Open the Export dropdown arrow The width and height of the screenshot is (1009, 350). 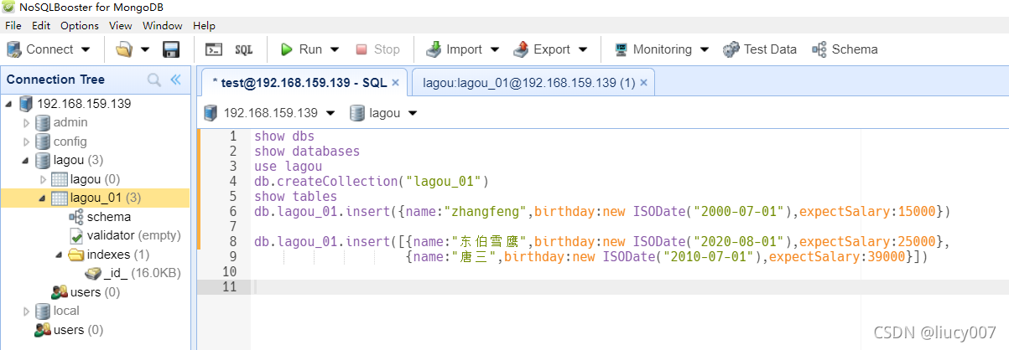coord(583,50)
